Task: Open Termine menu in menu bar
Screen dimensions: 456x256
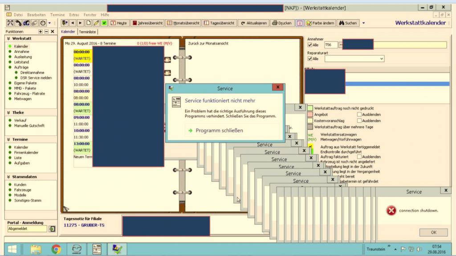Action: [57, 15]
